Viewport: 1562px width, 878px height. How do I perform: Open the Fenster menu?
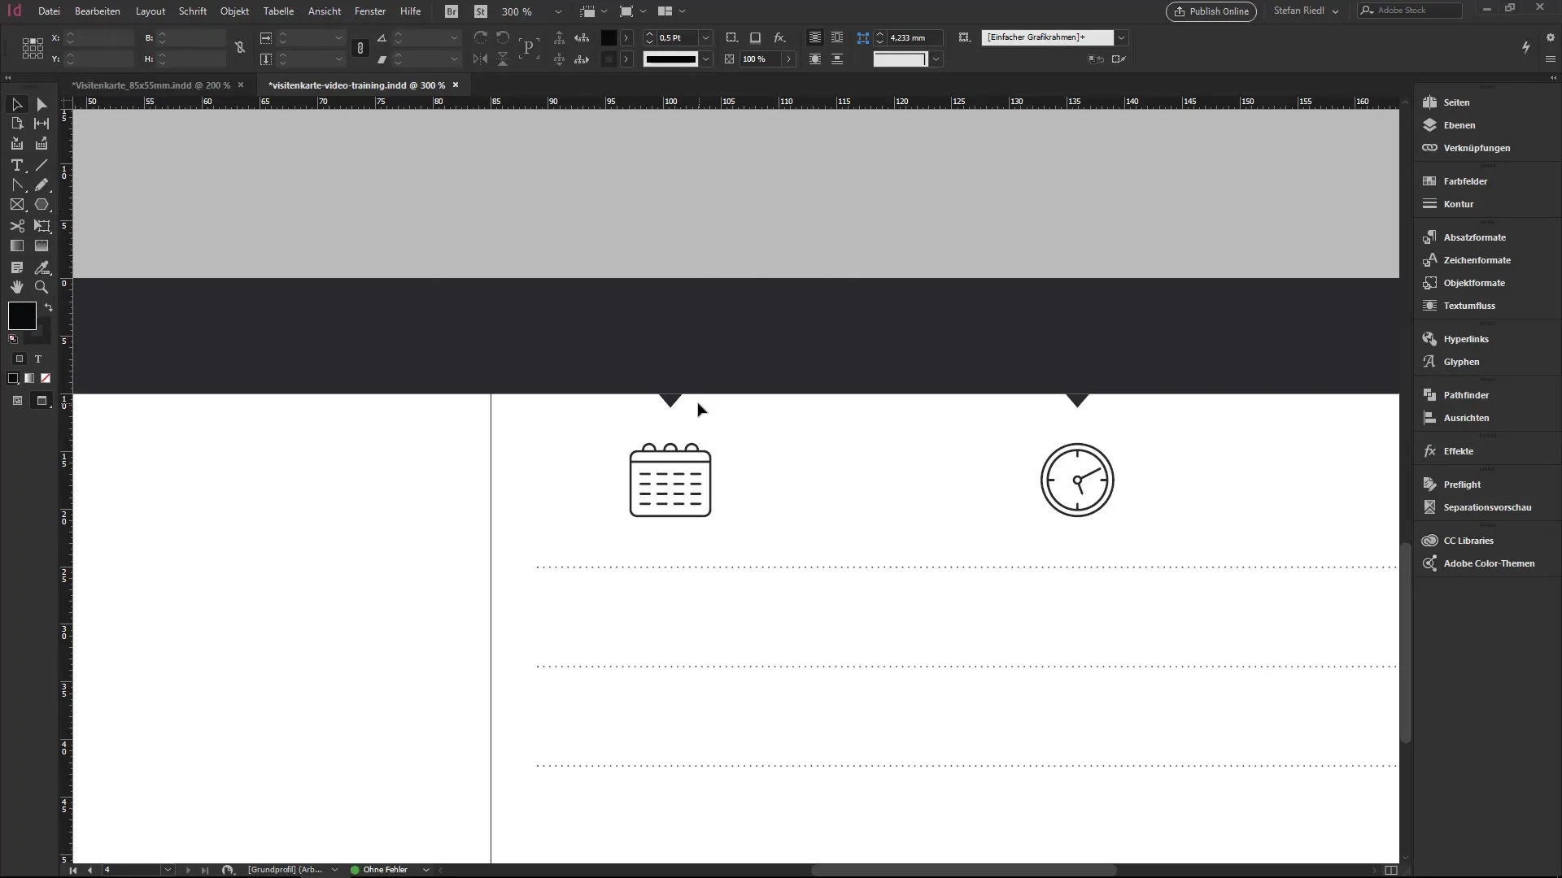click(x=370, y=11)
